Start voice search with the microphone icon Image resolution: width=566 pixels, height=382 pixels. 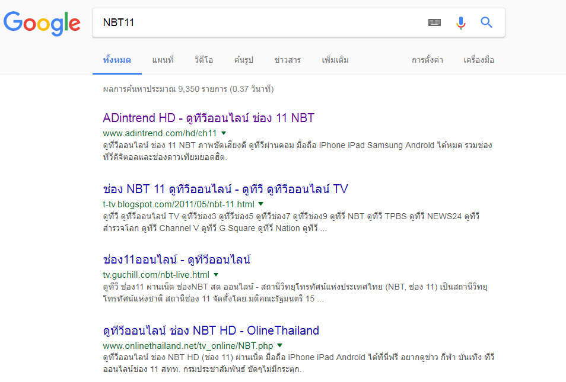460,23
